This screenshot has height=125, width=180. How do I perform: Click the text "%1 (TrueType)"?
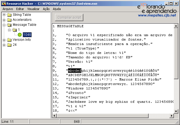(82, 48)
